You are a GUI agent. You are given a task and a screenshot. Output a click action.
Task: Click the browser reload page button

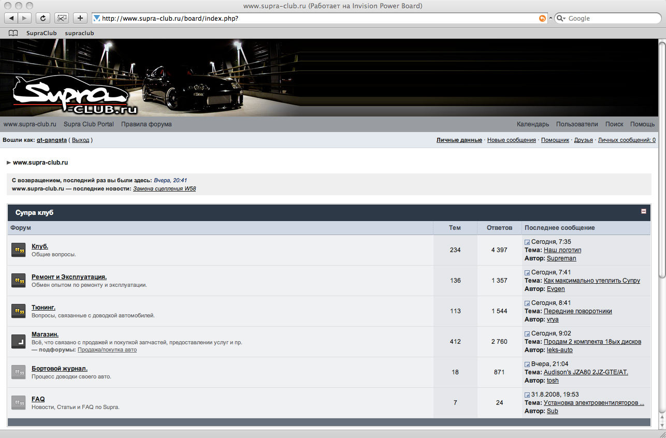(x=43, y=18)
